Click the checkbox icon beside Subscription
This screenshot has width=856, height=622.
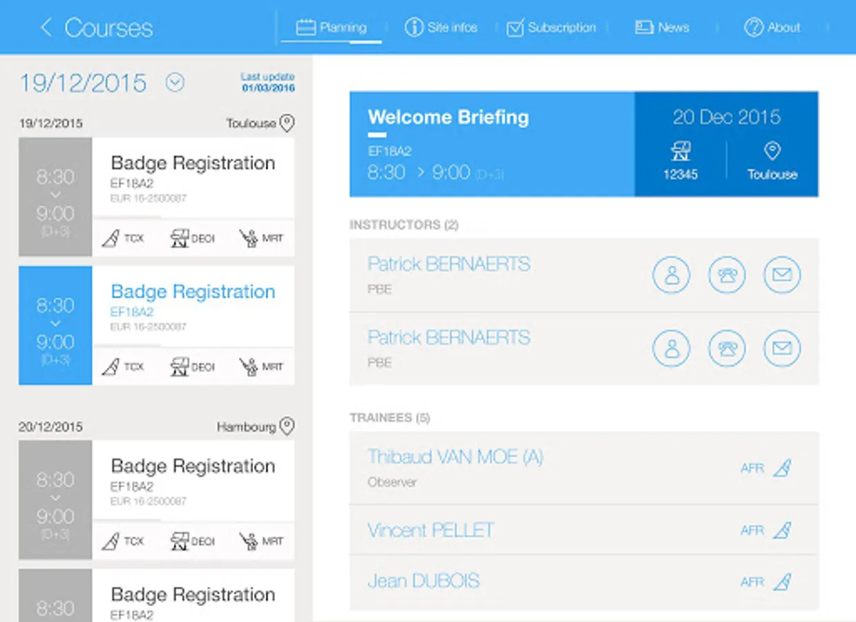click(515, 28)
